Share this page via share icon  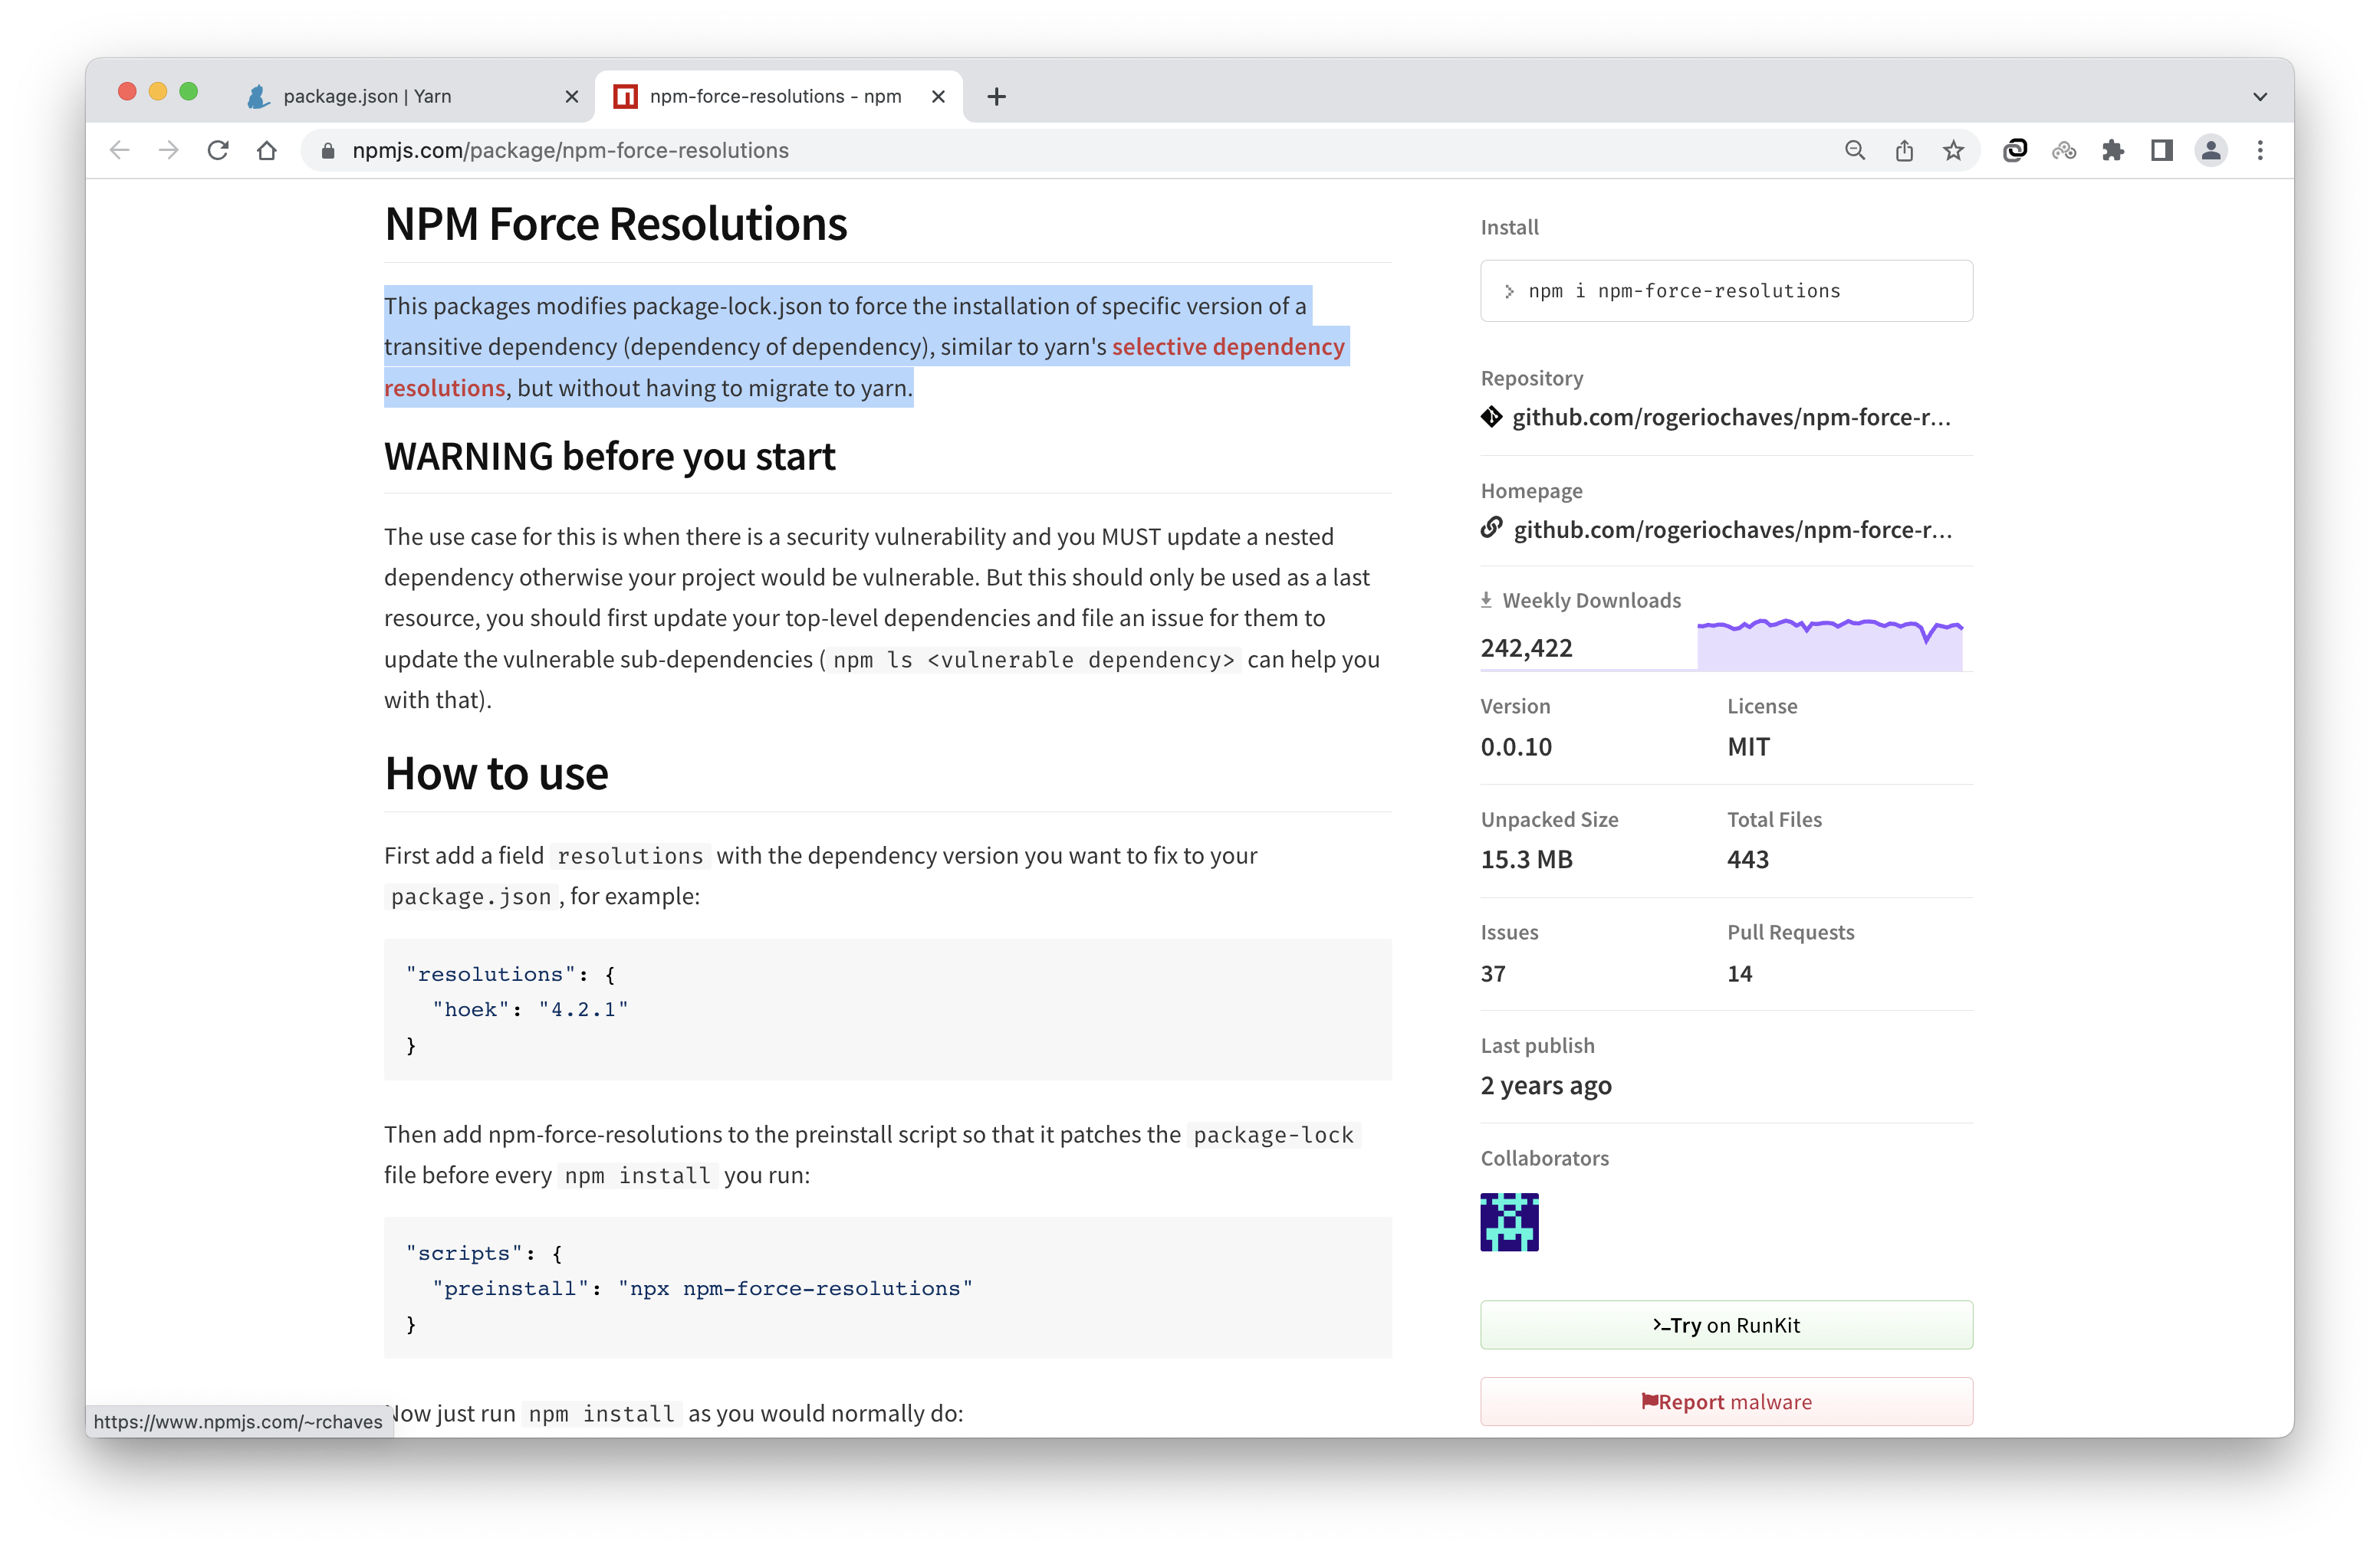tap(1904, 151)
